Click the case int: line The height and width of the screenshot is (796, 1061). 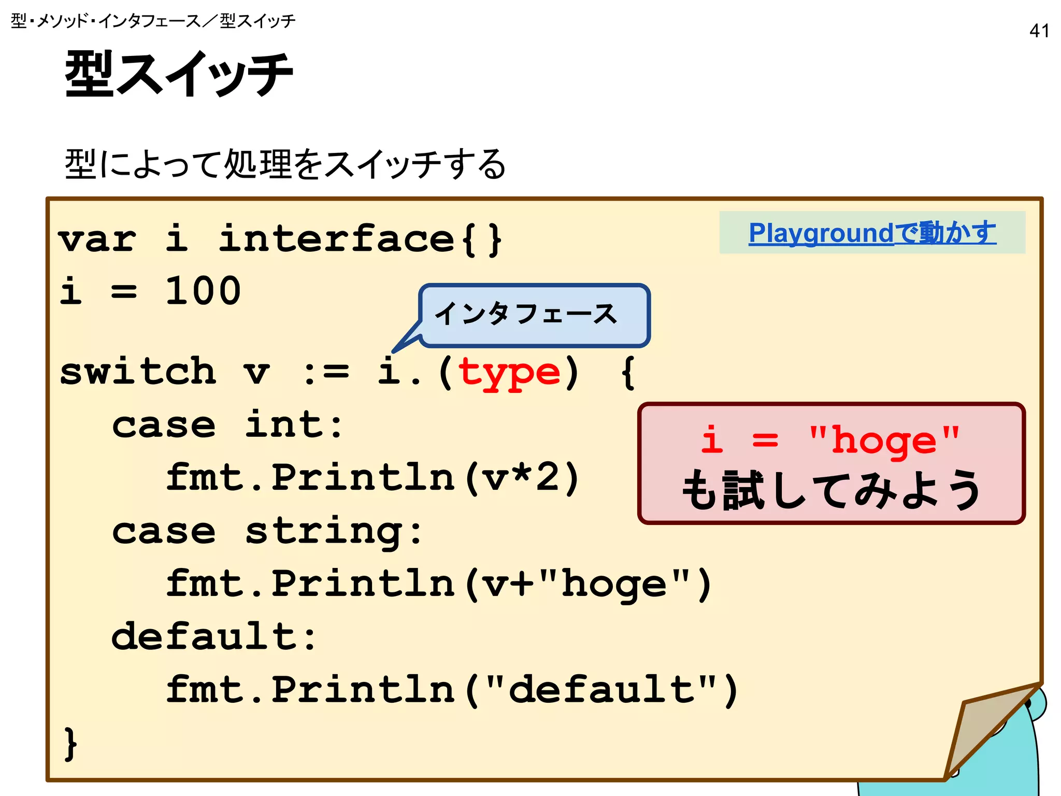pos(227,425)
